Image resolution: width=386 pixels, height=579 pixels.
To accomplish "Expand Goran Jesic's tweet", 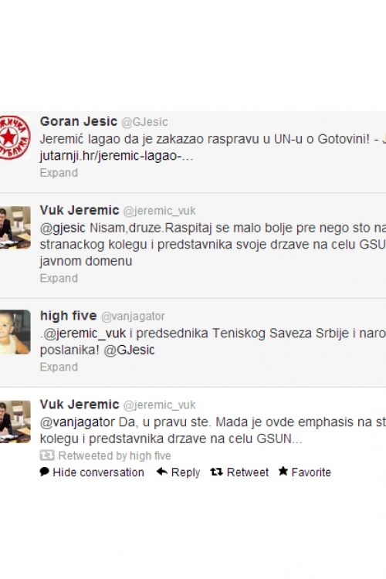I will coord(59,173).
